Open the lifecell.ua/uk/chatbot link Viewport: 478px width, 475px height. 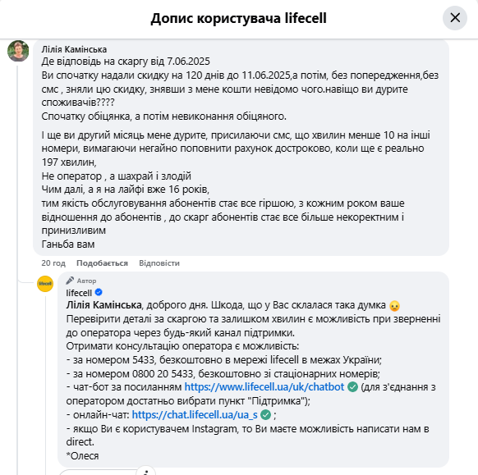[x=264, y=387]
